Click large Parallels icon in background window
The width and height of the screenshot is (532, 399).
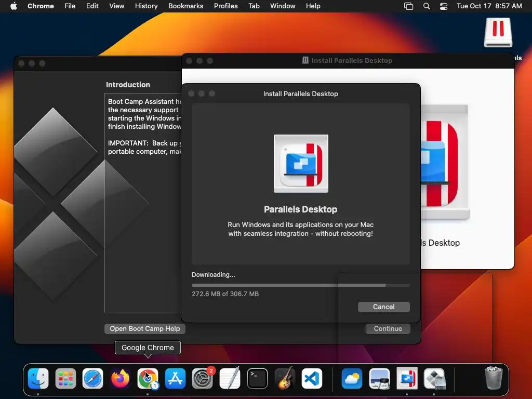[x=445, y=162]
